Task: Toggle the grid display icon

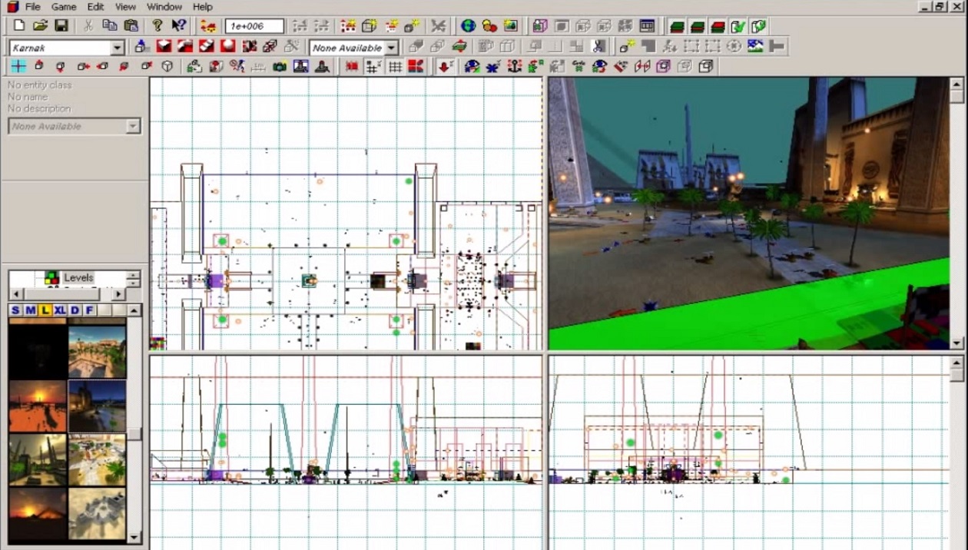Action: [395, 67]
